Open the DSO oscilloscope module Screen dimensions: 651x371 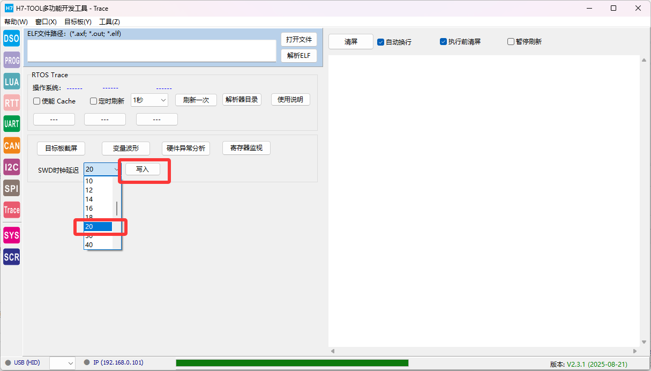[x=11, y=39]
